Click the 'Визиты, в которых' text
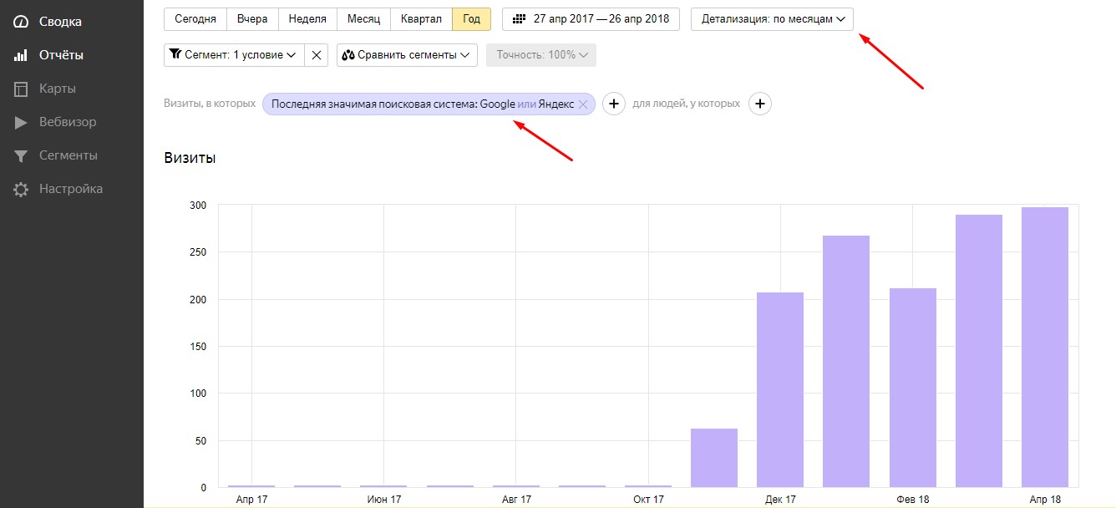The image size is (1116, 508). [210, 104]
